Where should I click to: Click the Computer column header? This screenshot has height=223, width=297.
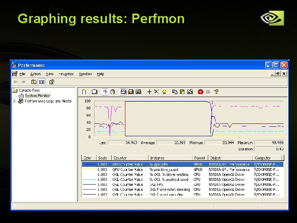coord(267,158)
